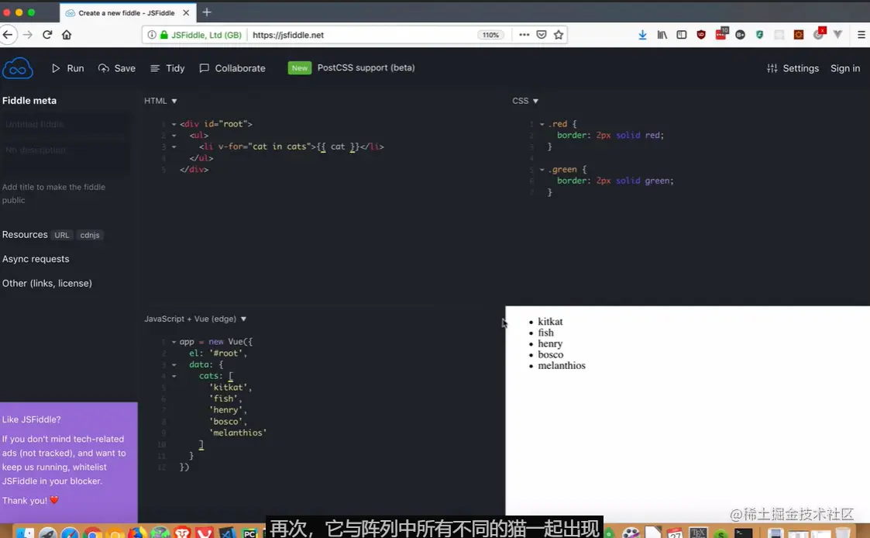The height and width of the screenshot is (538, 870).
Task: Collapse the cats array code fold
Action: coord(174,377)
